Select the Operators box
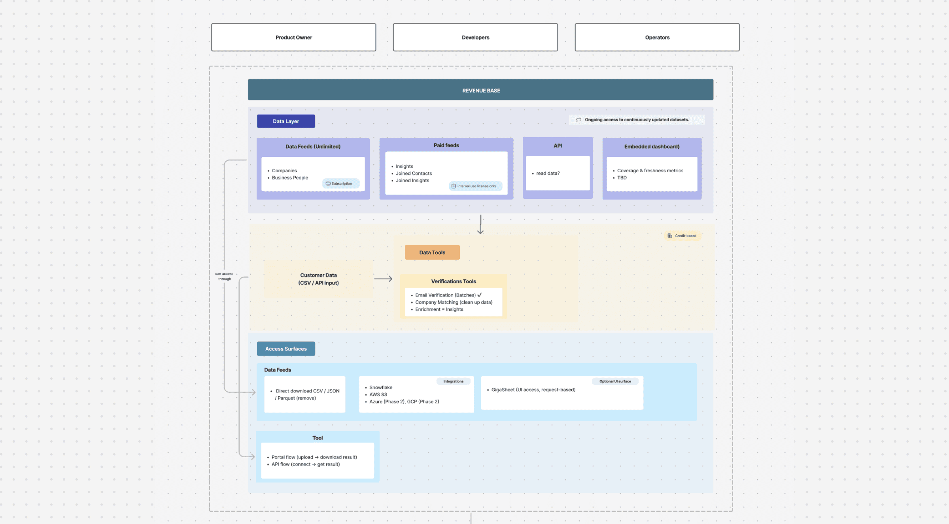 [657, 38]
